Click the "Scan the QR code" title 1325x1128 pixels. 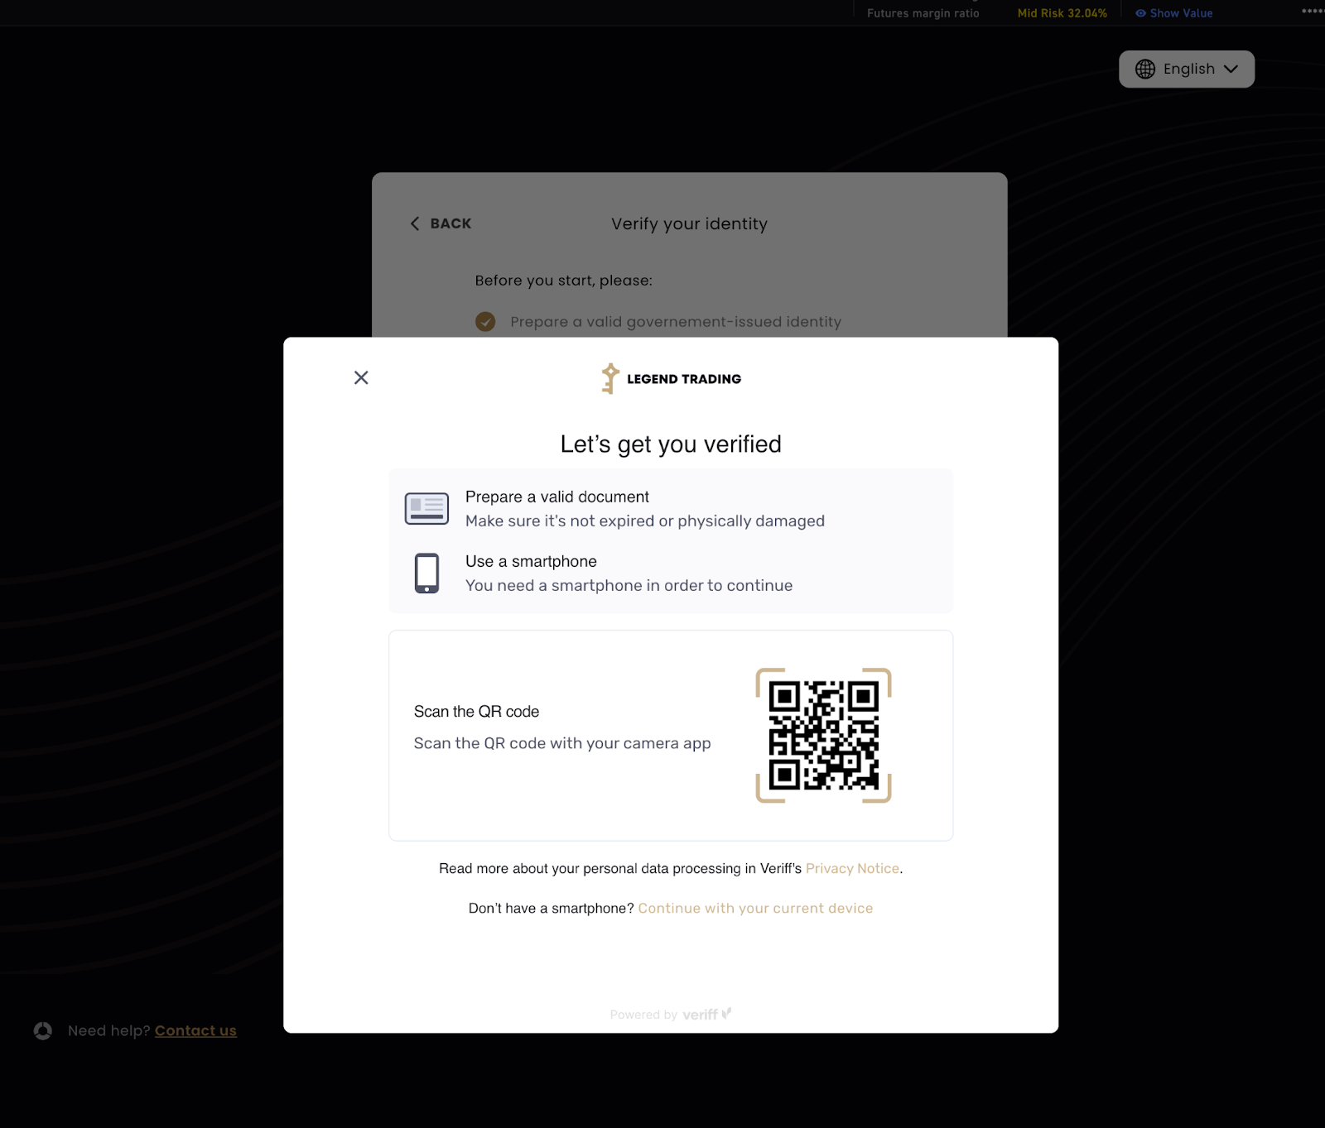click(476, 712)
